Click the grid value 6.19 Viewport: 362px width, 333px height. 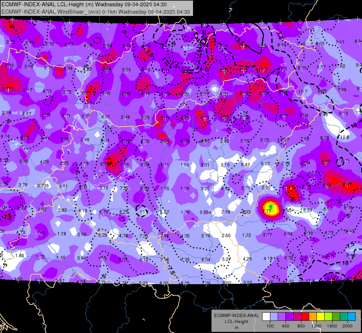pyautogui.click(x=83, y=211)
